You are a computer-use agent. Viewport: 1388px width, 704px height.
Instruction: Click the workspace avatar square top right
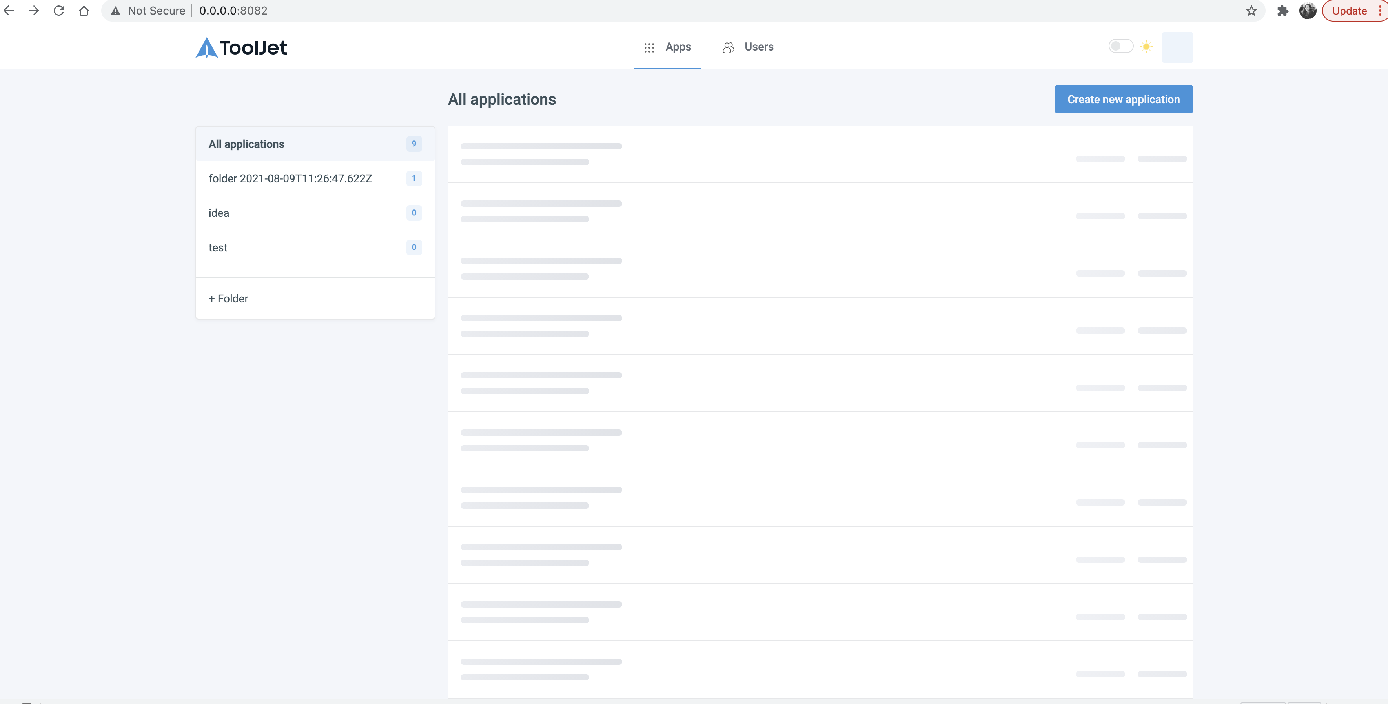1177,47
